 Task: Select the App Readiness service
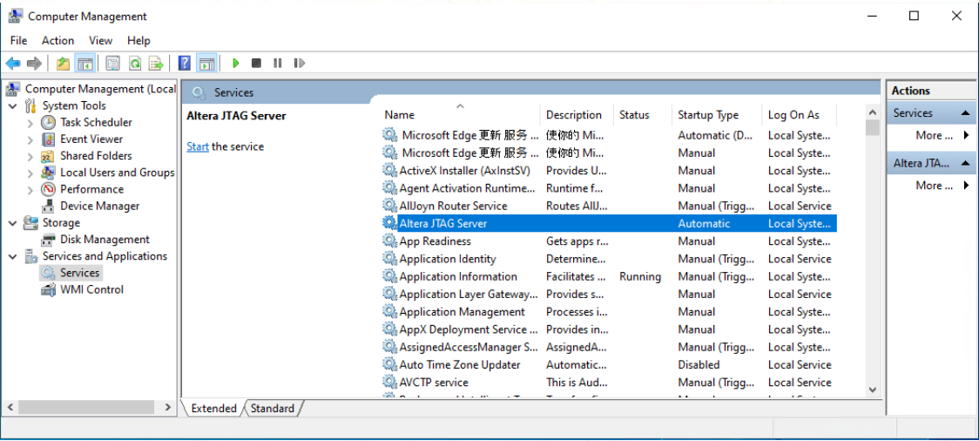pyautogui.click(x=609, y=241)
